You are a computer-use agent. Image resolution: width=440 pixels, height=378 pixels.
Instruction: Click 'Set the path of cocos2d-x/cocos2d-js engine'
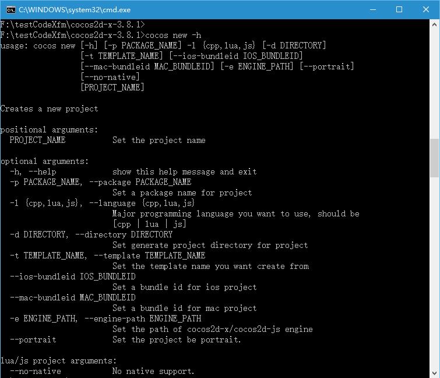[213, 329]
